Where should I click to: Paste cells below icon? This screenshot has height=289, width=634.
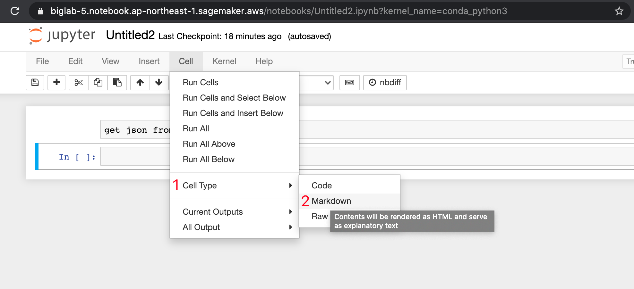click(117, 83)
